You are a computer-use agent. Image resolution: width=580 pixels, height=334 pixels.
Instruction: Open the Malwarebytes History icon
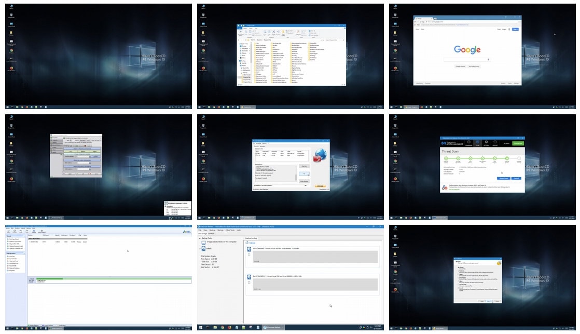tap(494, 143)
